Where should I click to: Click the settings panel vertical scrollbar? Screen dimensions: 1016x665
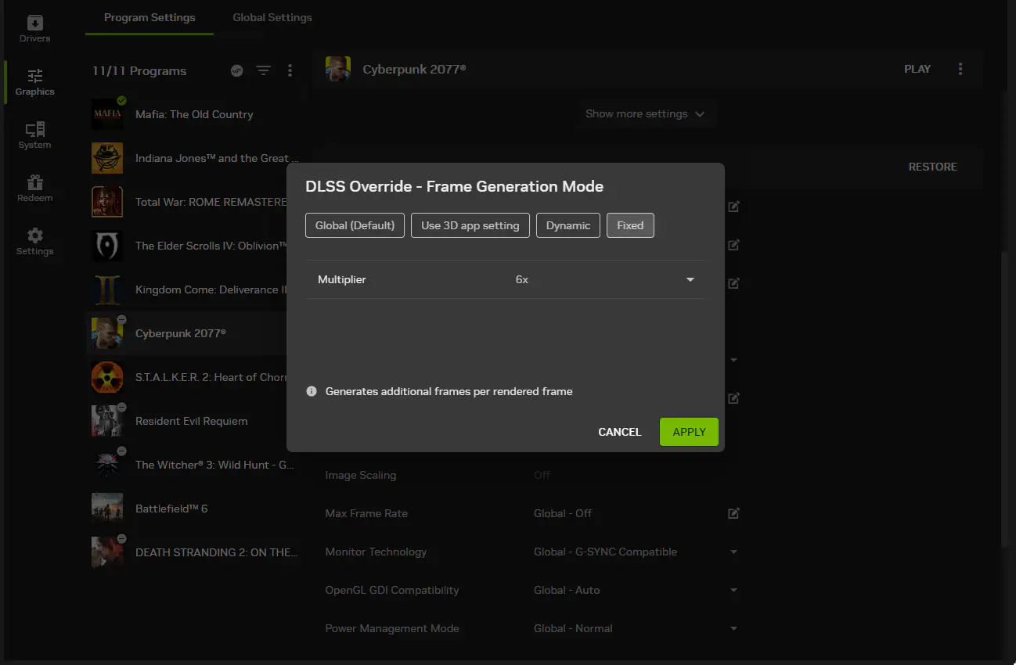[x=1005, y=399]
